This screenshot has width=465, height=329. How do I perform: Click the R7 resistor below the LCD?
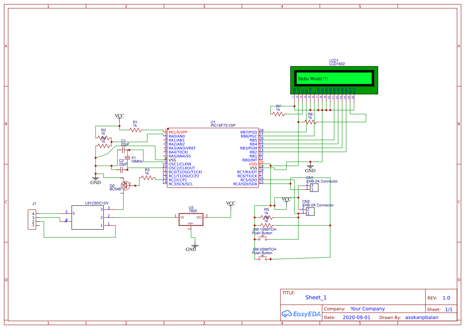[x=278, y=114]
